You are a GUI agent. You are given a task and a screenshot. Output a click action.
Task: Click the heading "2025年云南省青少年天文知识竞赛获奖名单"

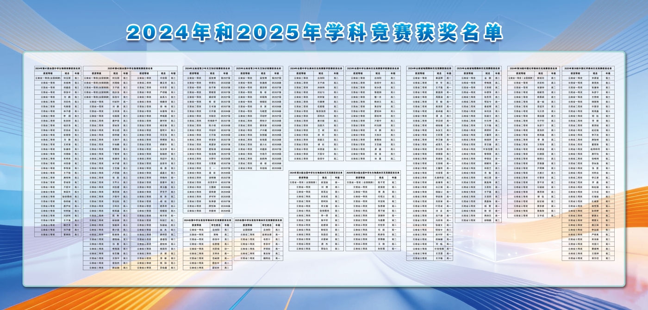pyautogui.click(x=258, y=68)
